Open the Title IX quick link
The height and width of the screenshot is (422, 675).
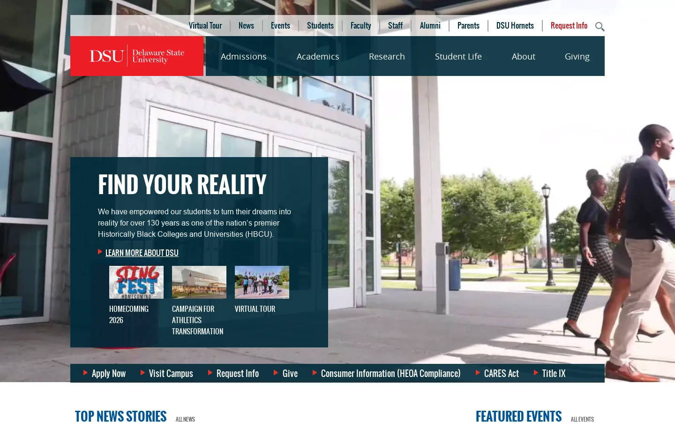pos(554,373)
